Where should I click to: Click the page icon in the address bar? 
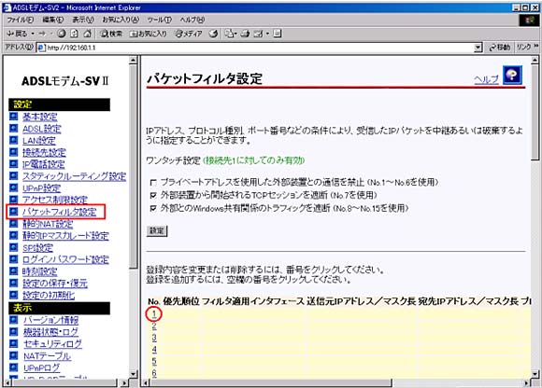(41, 48)
